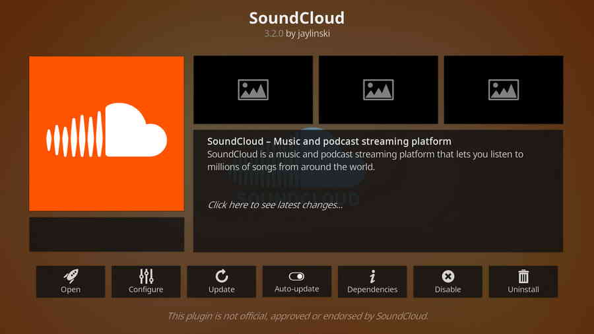Open the first screenshot placeholder thumbnail
The width and height of the screenshot is (594, 334).
coord(253,90)
